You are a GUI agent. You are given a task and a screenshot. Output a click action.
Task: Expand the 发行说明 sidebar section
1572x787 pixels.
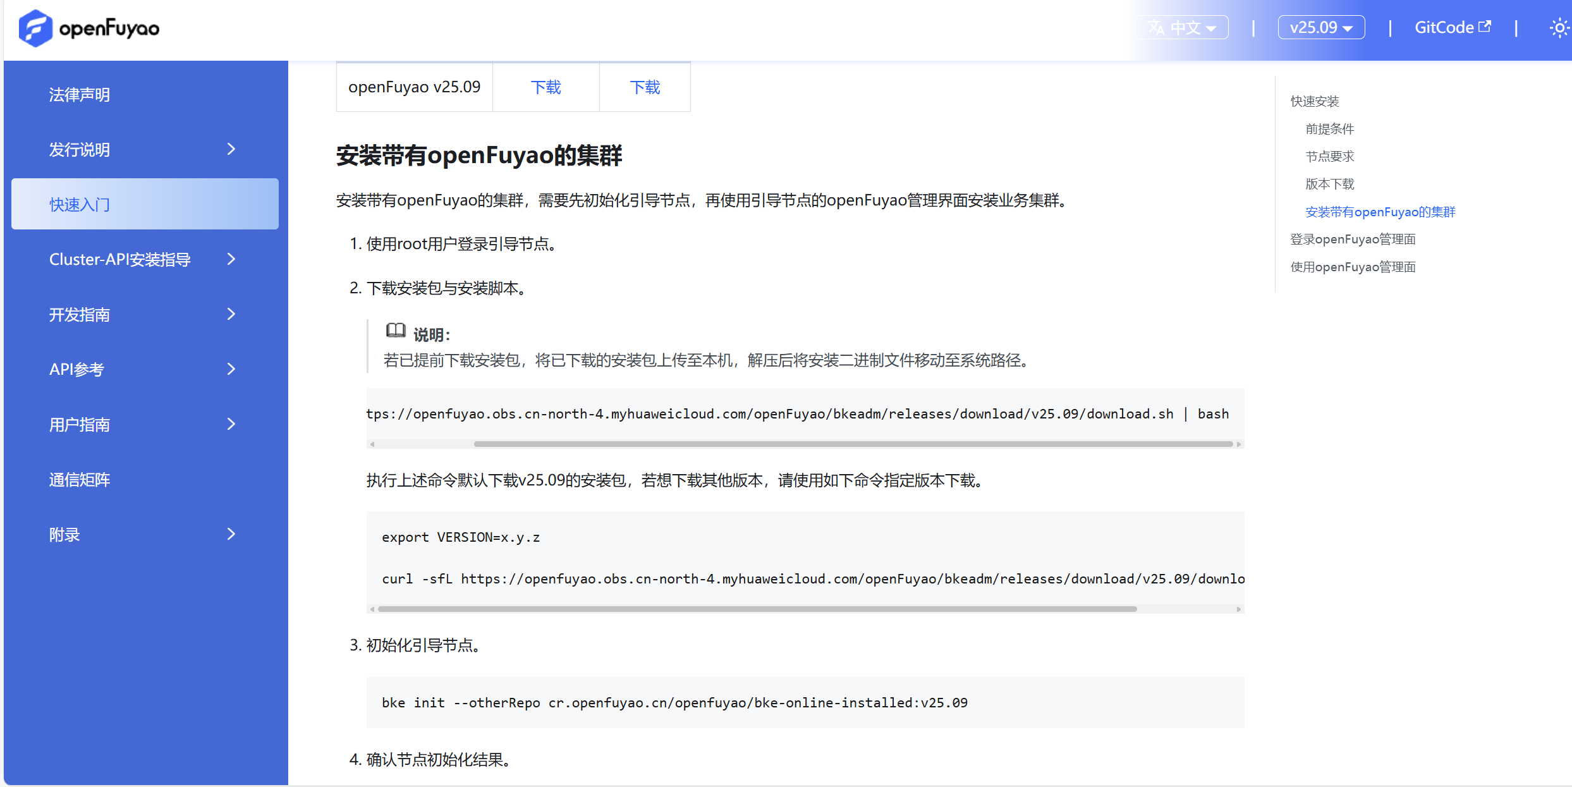pos(231,149)
